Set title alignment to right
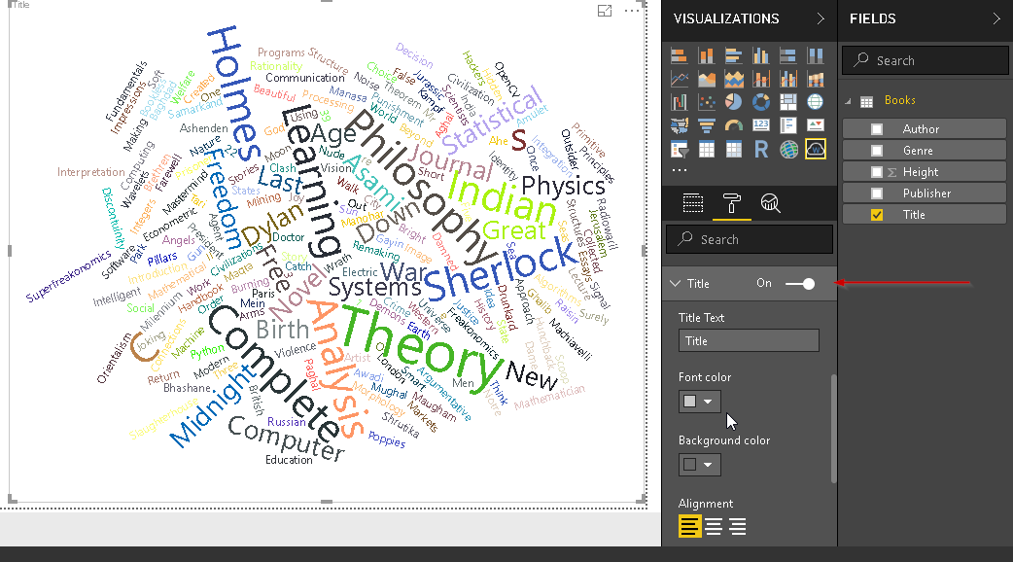The image size is (1013, 562). (x=737, y=526)
